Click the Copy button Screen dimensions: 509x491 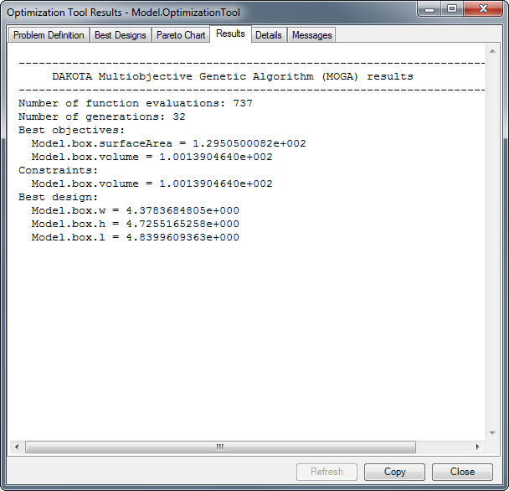(394, 472)
